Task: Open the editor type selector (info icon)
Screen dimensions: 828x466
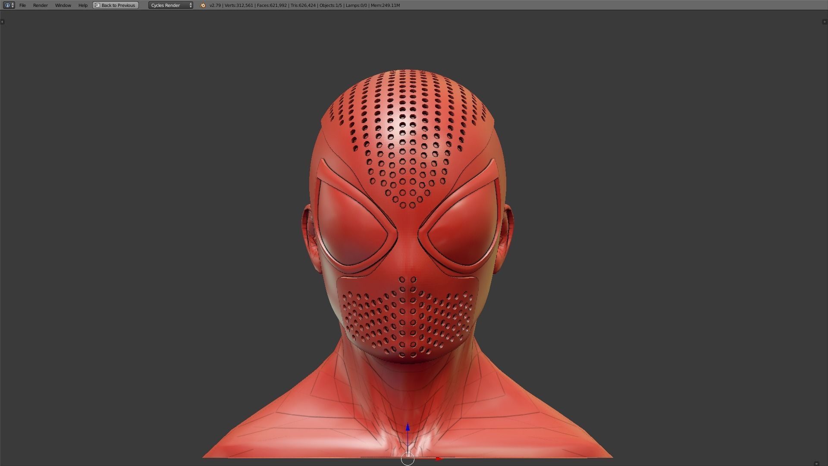Action: (9, 5)
